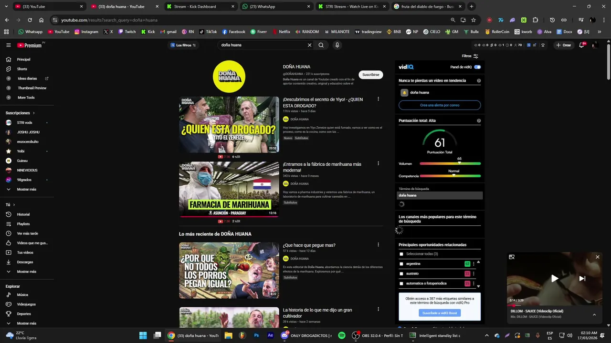This screenshot has height=343, width=611.
Task: Open Ver más tarde list
Action: tap(27, 233)
